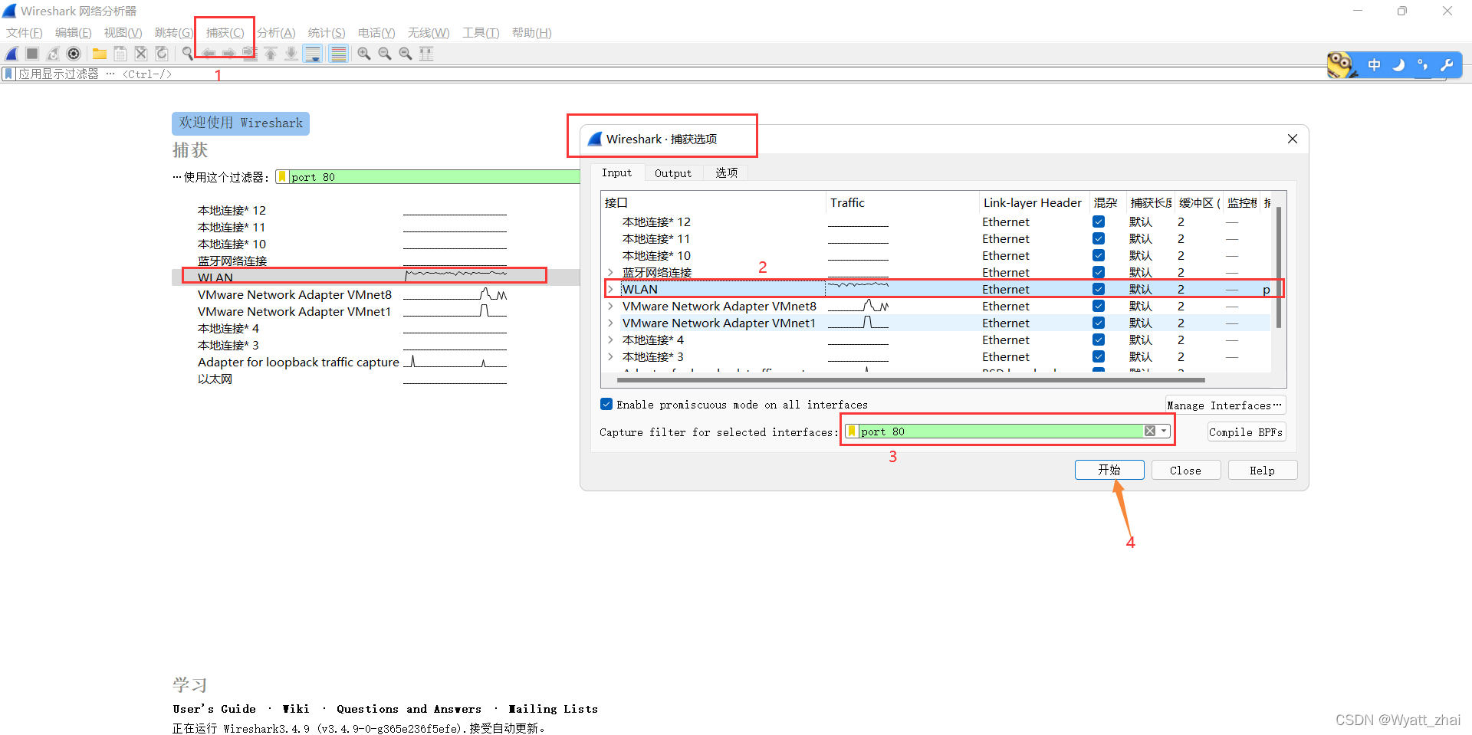Click bookmark icon in welcome page capture filter
Screen dimensions: 1472x735
282,177
